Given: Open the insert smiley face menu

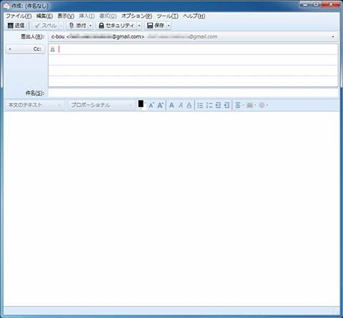Looking at the screenshot, I should 263,105.
